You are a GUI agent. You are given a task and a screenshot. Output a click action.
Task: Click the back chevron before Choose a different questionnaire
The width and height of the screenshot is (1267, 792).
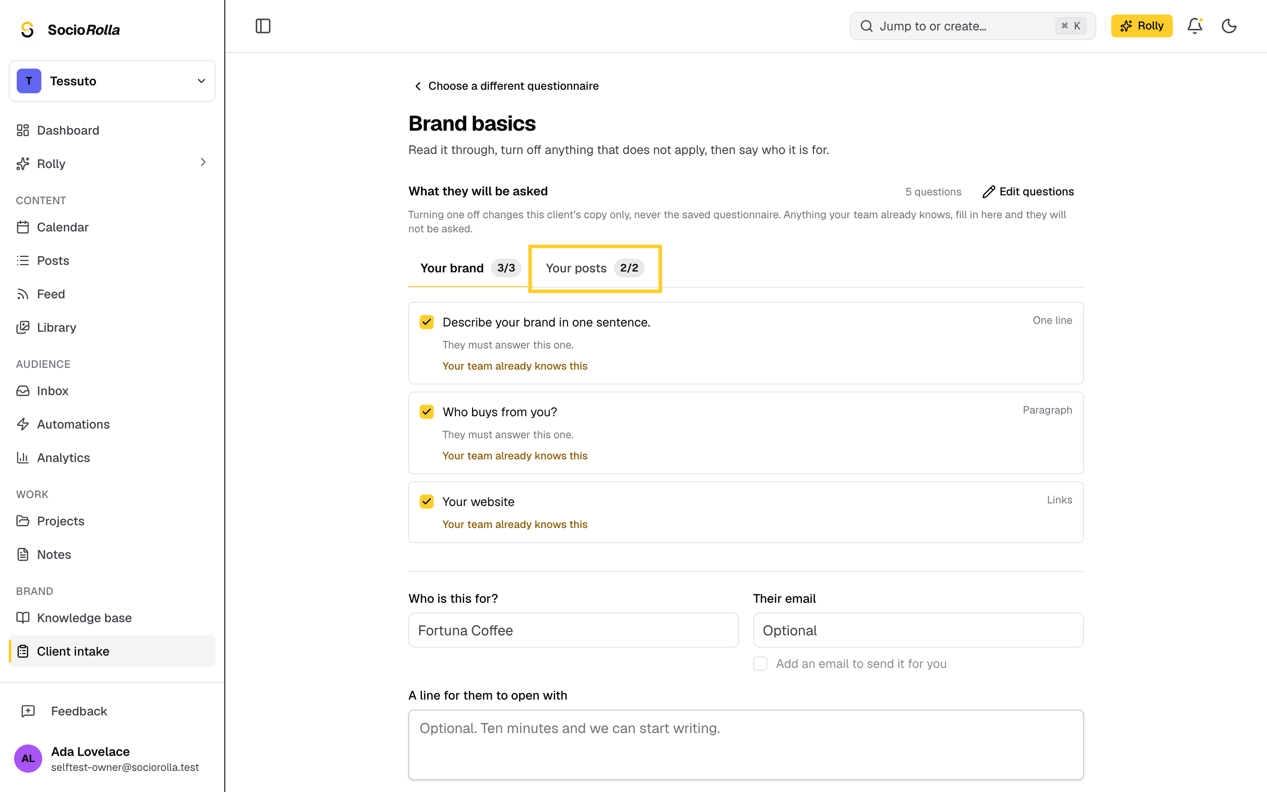418,86
